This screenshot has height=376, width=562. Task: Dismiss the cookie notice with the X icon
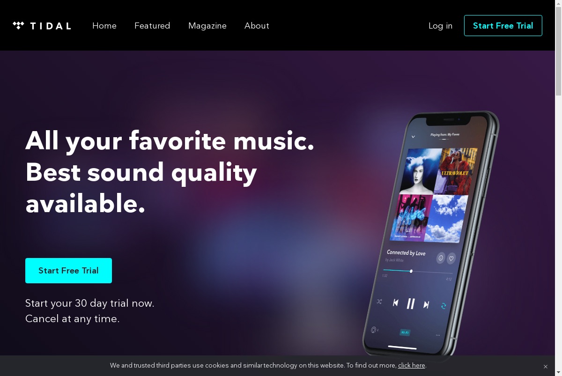coord(546,367)
